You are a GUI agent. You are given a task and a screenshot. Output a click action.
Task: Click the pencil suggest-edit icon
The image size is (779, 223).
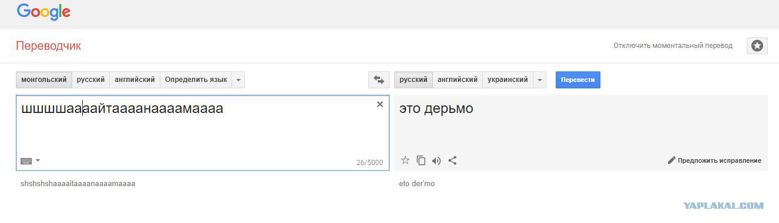(x=671, y=160)
